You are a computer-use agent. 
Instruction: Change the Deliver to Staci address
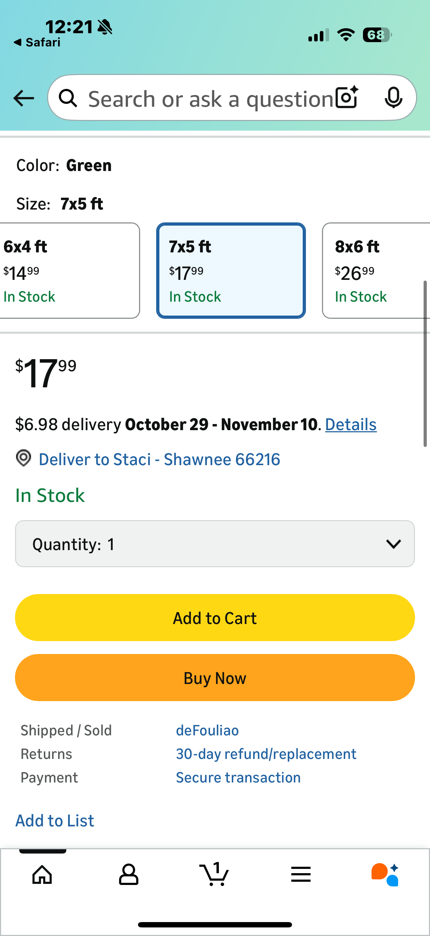click(159, 459)
